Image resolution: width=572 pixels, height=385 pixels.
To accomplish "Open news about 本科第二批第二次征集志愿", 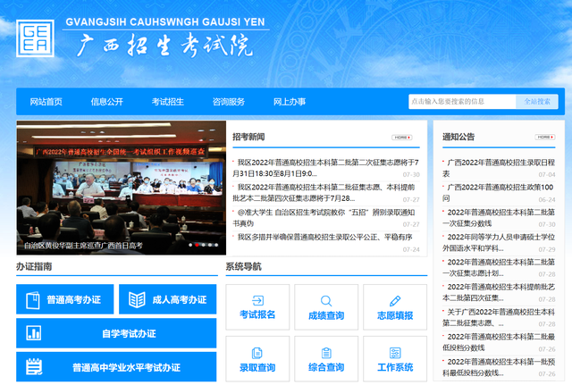I will pyautogui.click(x=325, y=168).
